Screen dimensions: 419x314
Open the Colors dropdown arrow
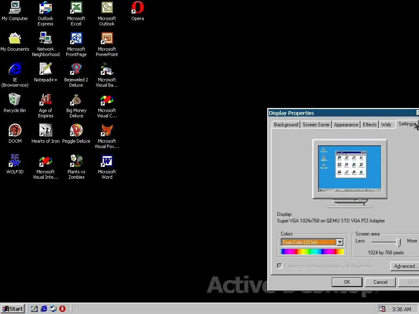click(x=340, y=242)
